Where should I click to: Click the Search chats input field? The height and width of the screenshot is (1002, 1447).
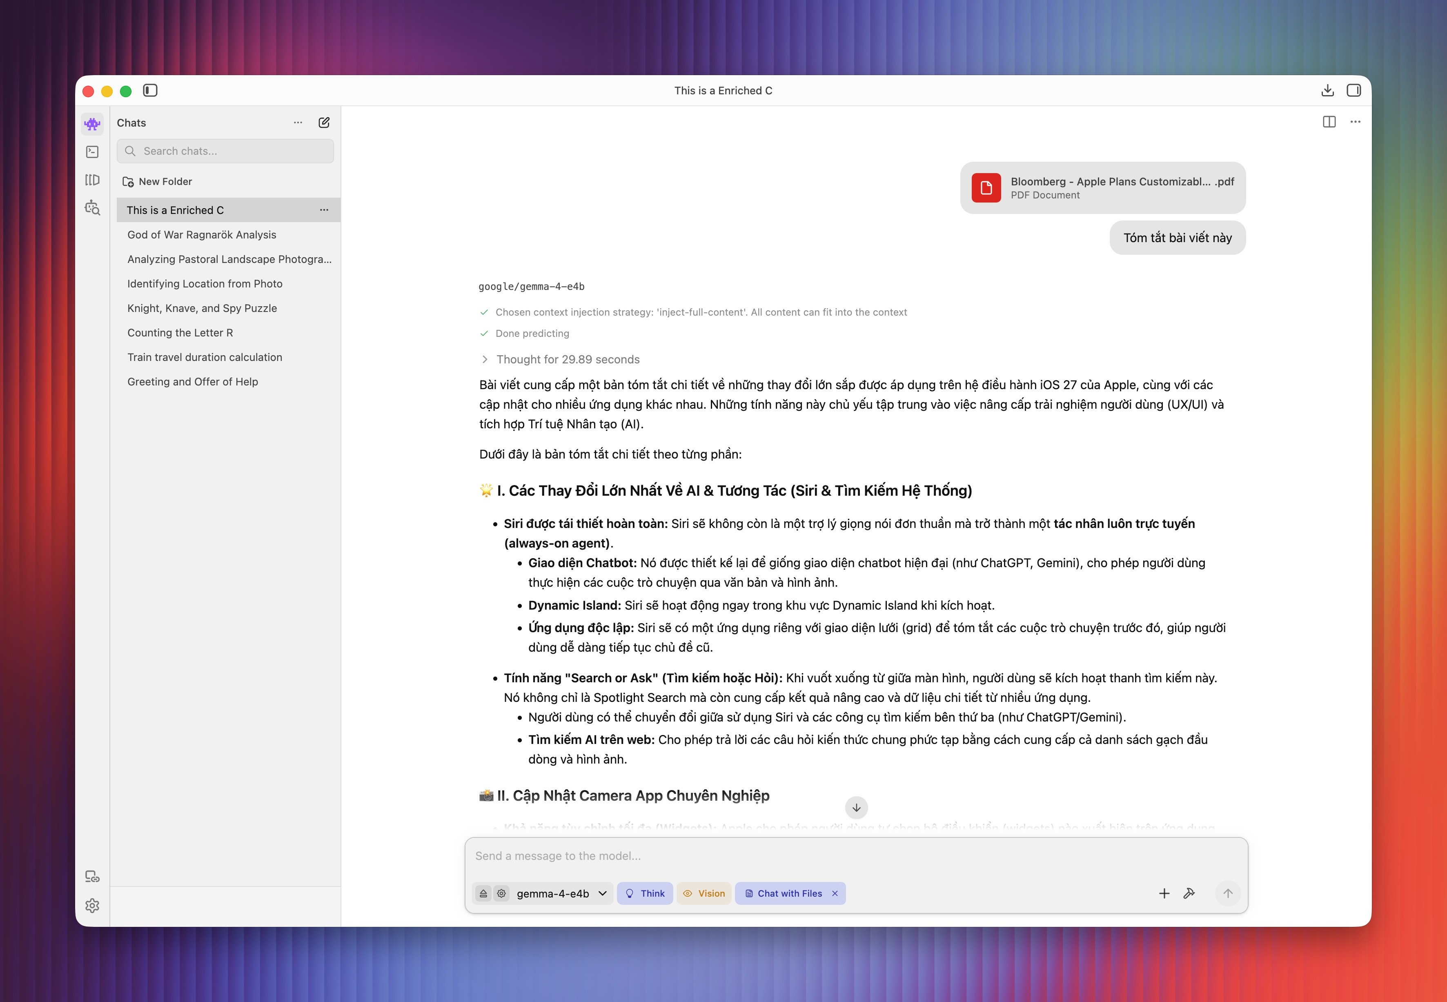[x=225, y=151]
